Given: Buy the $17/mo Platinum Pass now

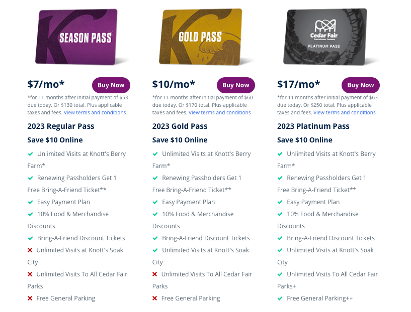Looking at the screenshot, I should tap(361, 85).
